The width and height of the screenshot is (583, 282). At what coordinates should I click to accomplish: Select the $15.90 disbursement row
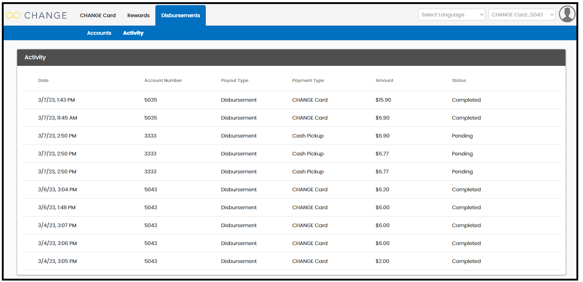pyautogui.click(x=291, y=100)
